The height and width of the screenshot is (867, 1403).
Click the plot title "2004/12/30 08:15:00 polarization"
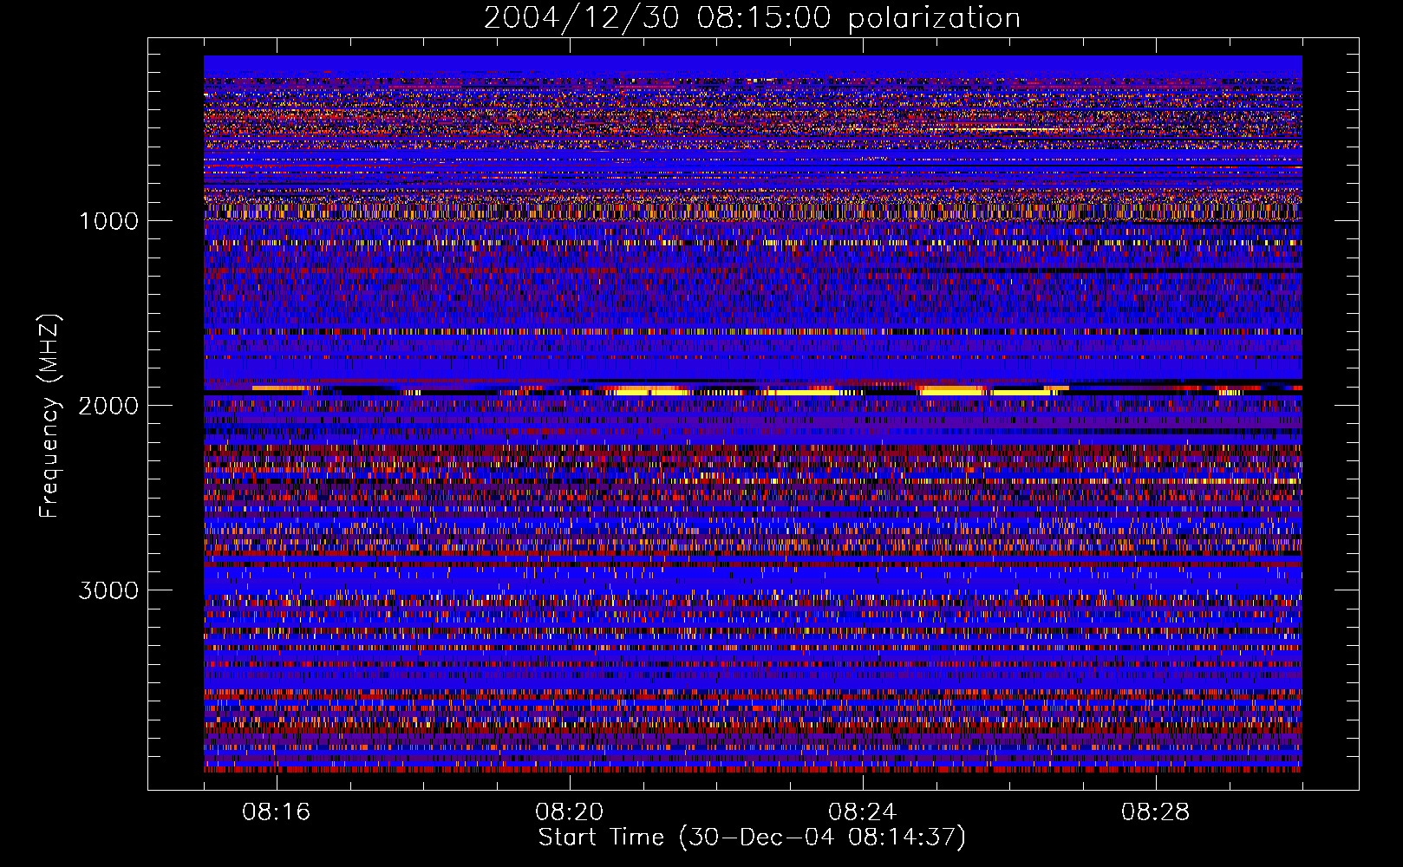coord(752,18)
